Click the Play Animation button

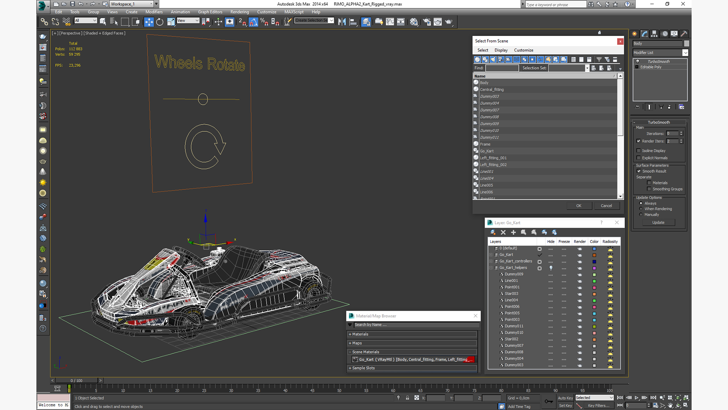(637, 397)
